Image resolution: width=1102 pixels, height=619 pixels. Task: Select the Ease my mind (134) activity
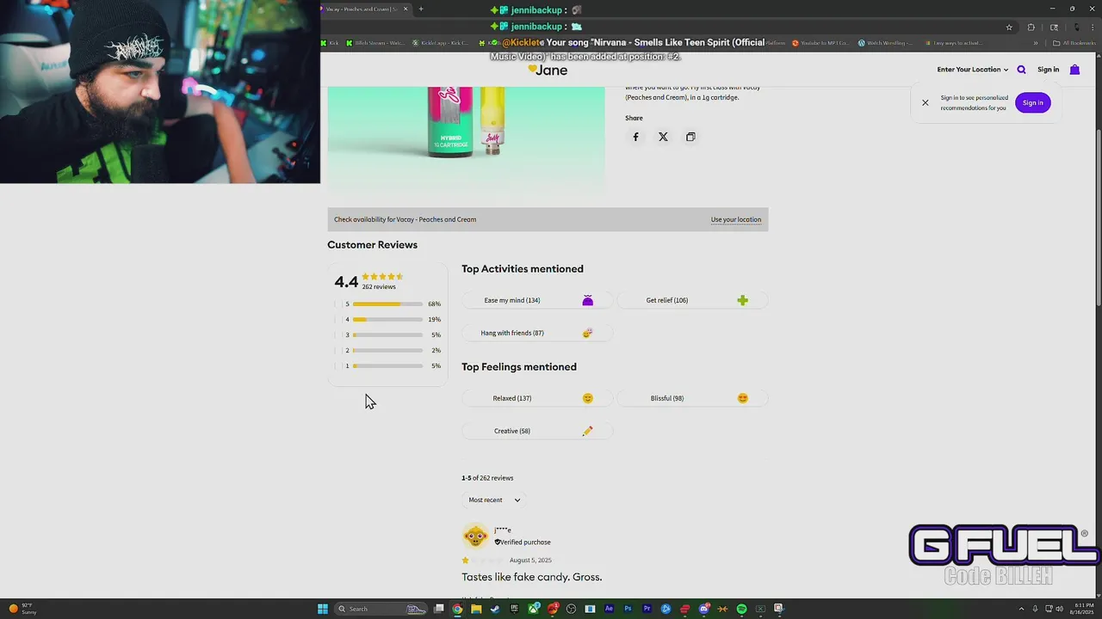click(539, 301)
